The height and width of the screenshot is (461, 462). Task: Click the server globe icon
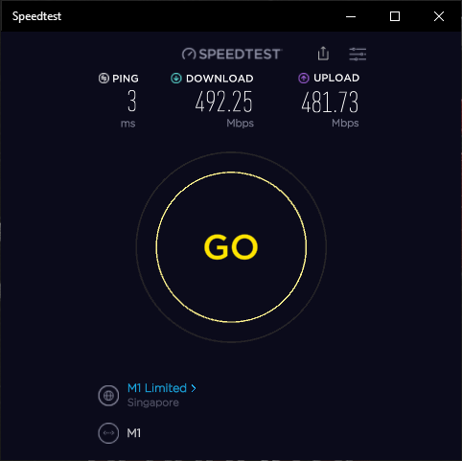pyautogui.click(x=108, y=396)
